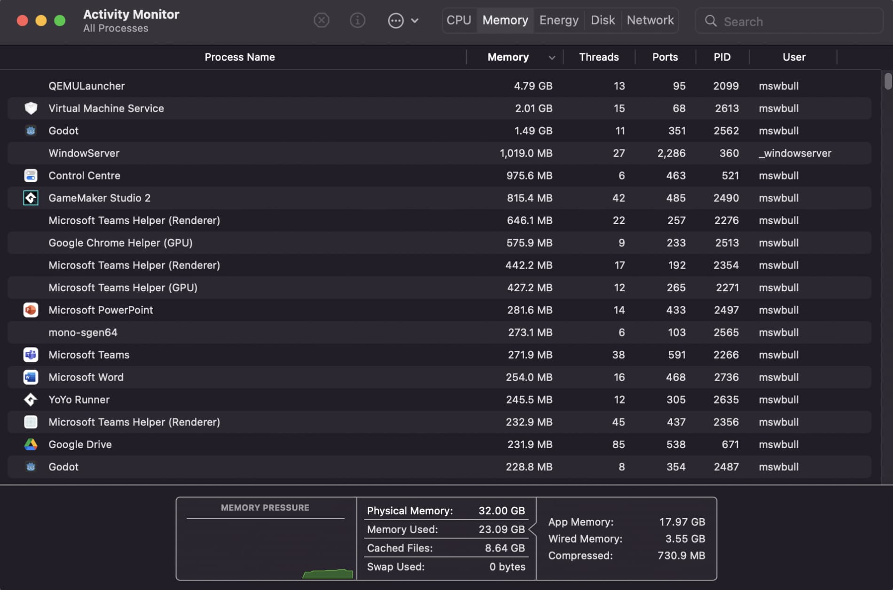Select Microsoft Teams Helper (GPU) process
893x590 pixels.
click(x=123, y=287)
